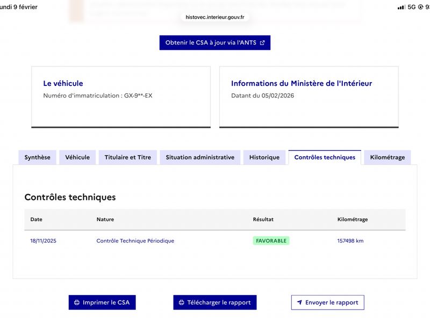This screenshot has width=430, height=322.
Task: Click Obtenir le CSA à jour via l'ANTS
Action: coord(214,43)
